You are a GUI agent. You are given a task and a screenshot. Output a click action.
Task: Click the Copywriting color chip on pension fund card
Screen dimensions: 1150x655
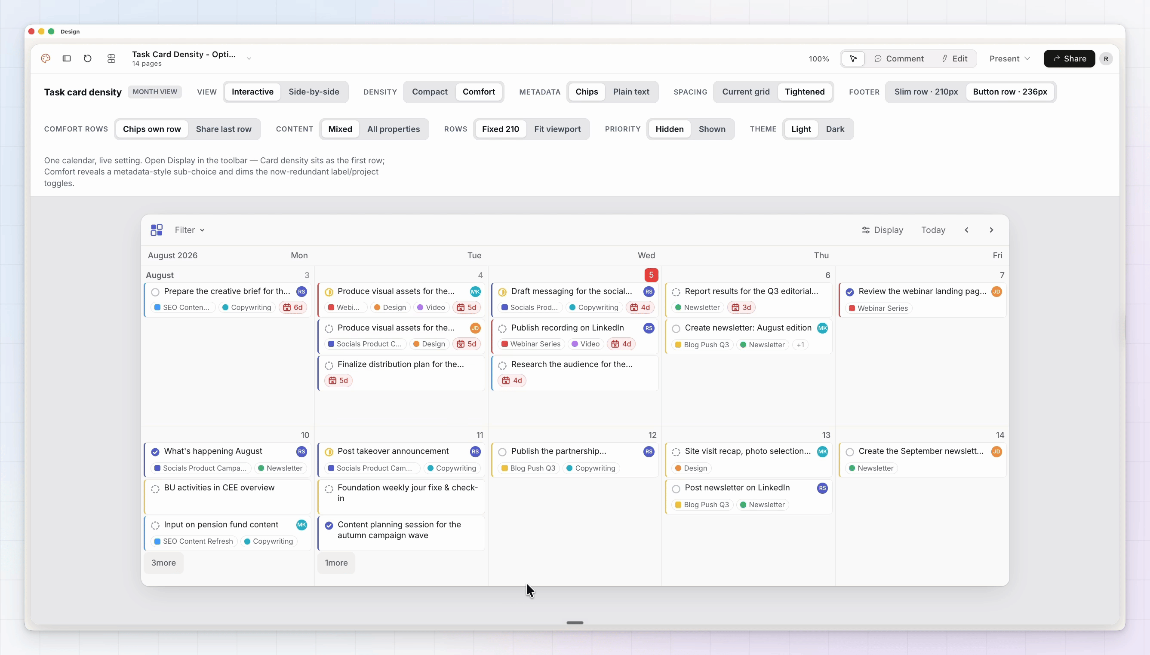(x=268, y=541)
